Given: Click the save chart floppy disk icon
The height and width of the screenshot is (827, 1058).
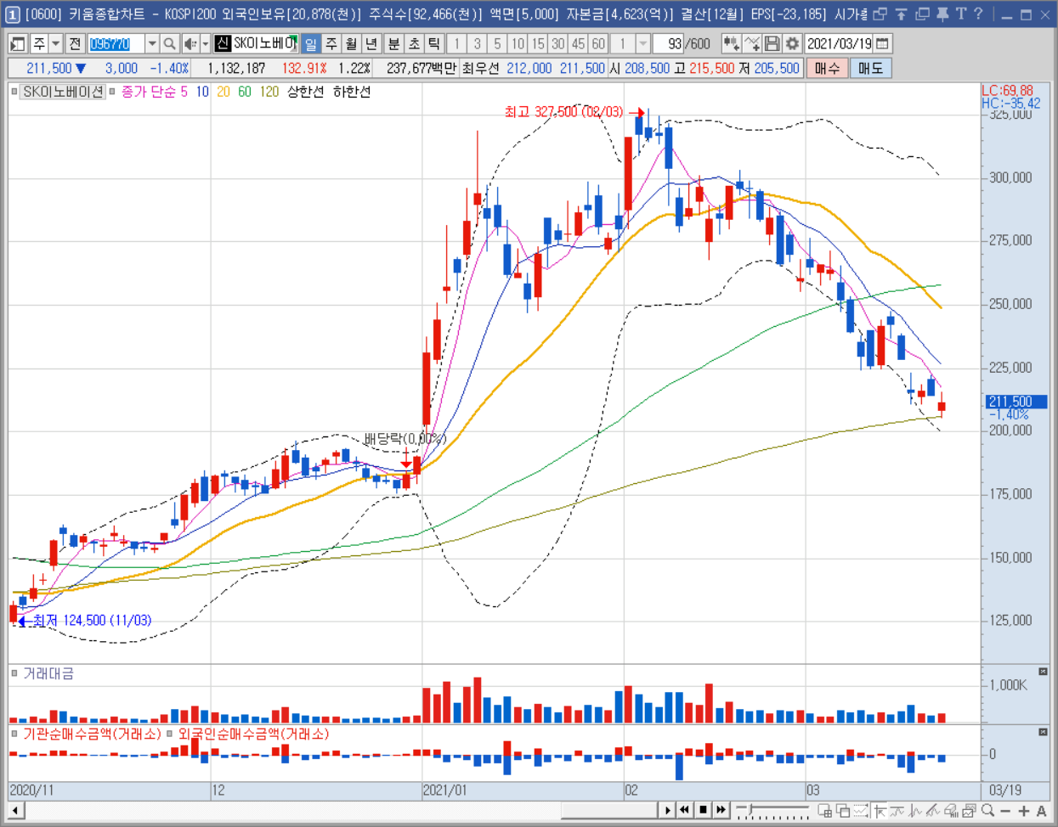Looking at the screenshot, I should pos(772,43).
